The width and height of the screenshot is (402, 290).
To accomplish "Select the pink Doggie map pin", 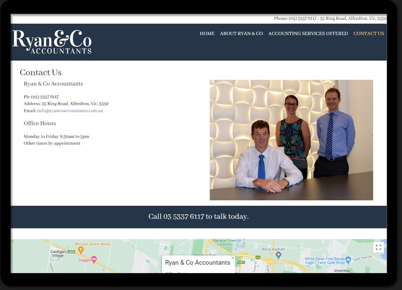I will point(94,260).
